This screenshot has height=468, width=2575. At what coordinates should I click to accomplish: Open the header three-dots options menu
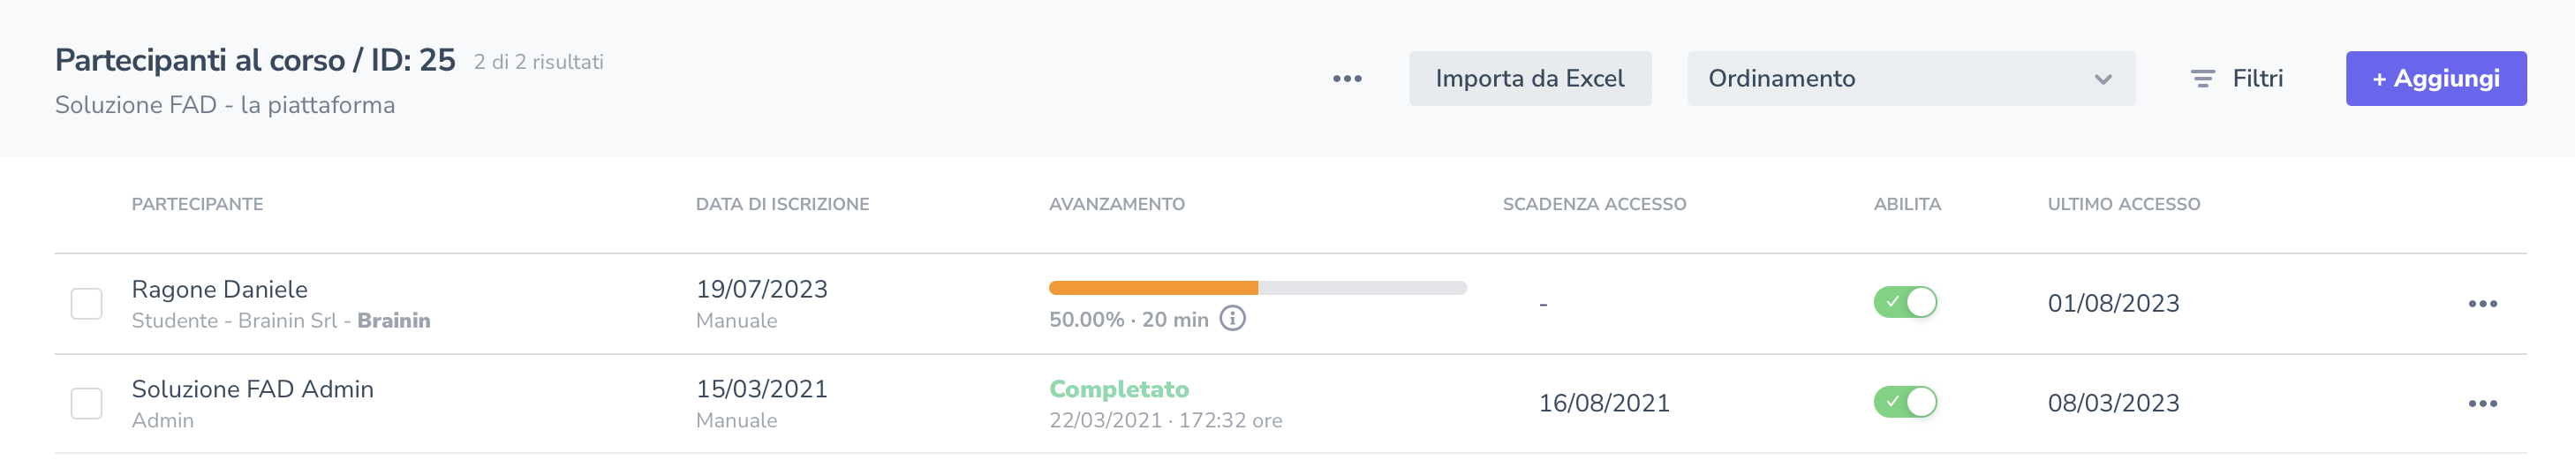1347,79
